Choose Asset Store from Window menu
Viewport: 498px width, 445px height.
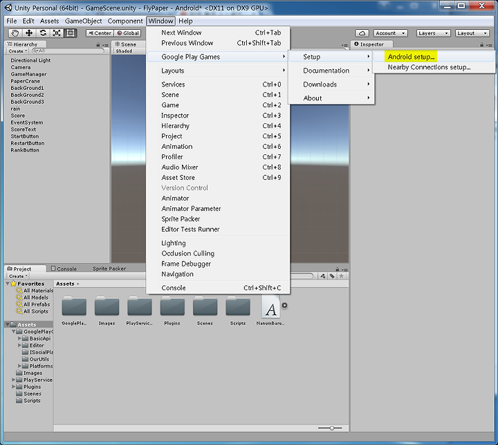coord(218,177)
